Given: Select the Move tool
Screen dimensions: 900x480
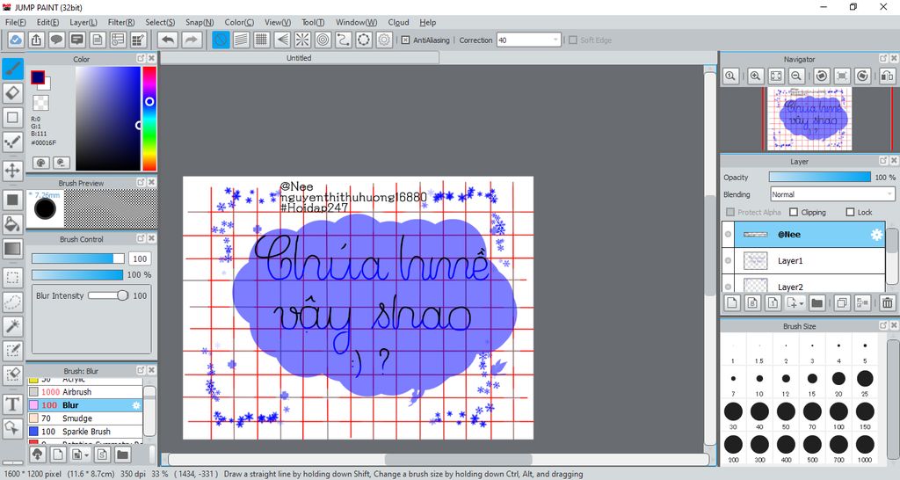Looking at the screenshot, I should (x=12, y=171).
